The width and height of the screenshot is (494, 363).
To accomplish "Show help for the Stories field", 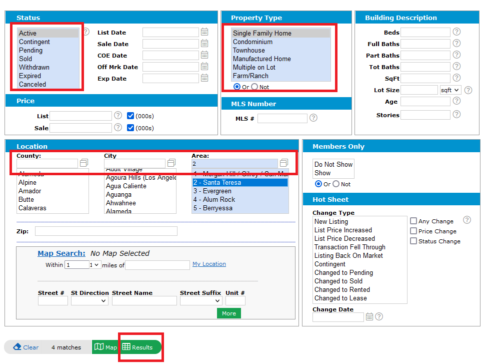I will [456, 114].
